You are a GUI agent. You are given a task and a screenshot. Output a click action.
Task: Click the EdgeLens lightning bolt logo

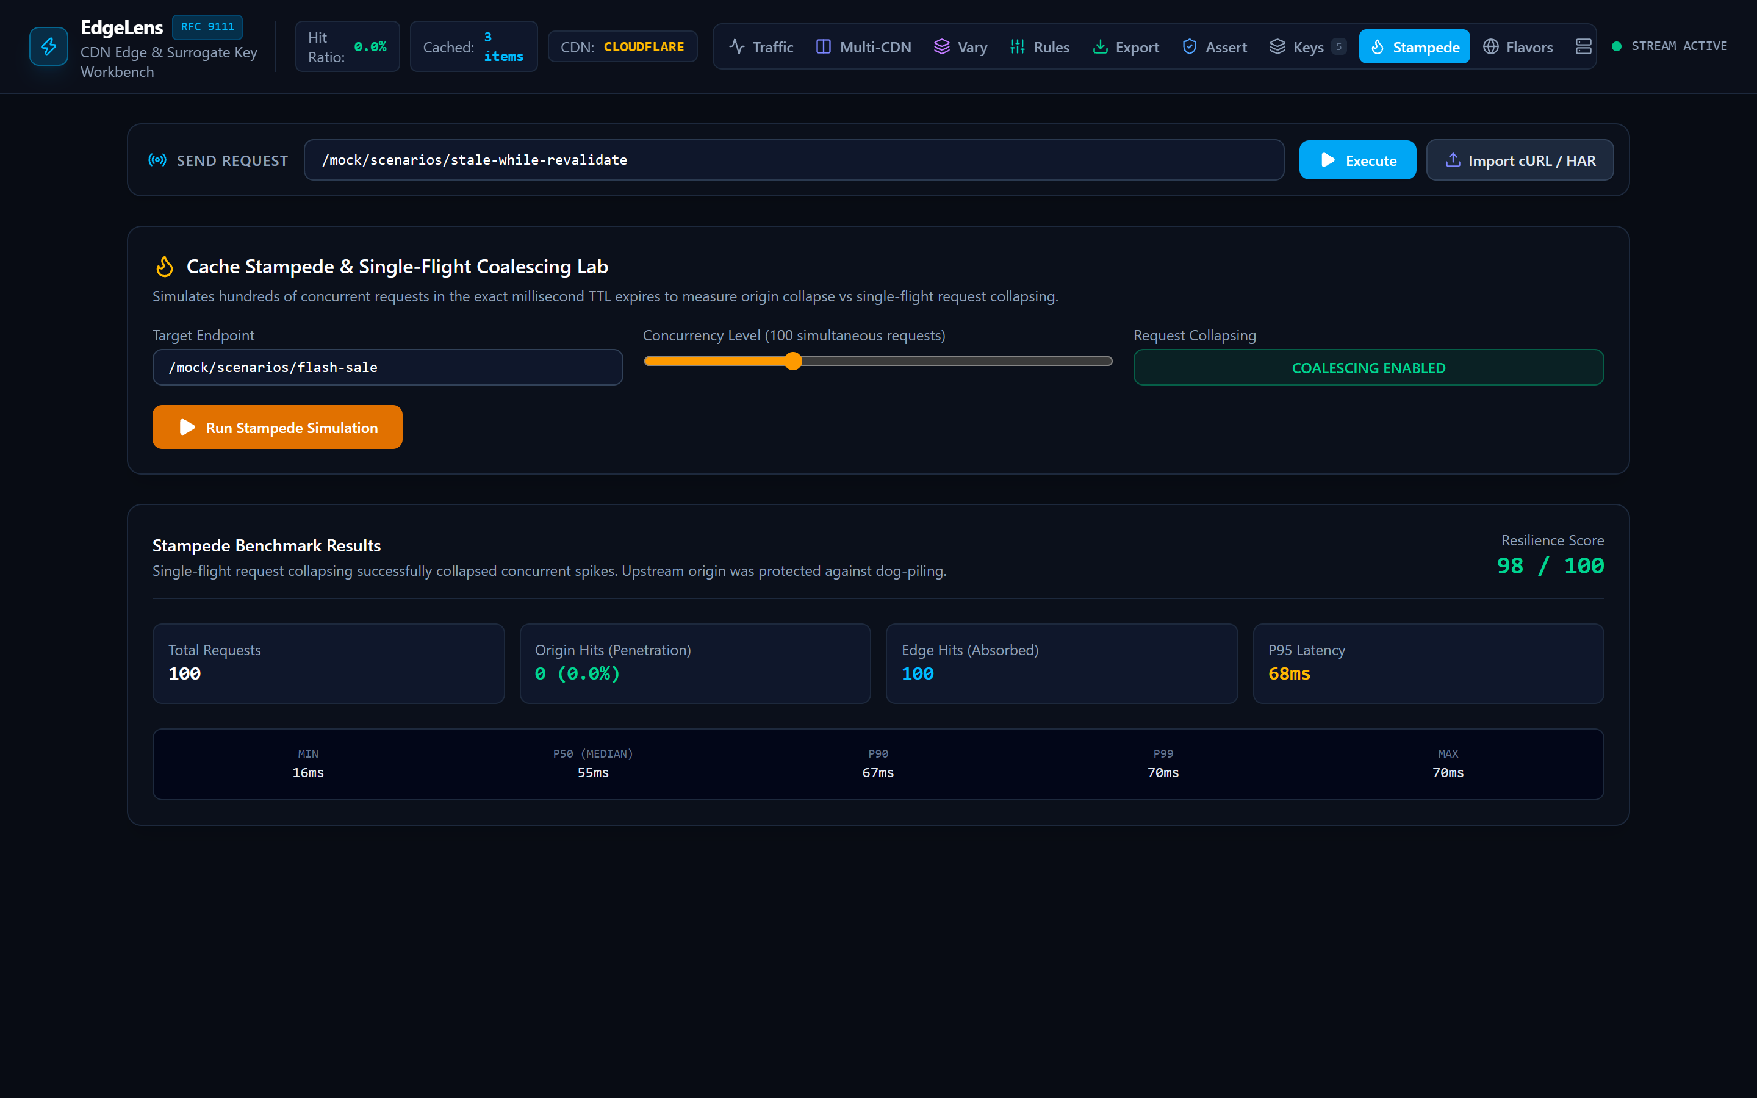(x=49, y=46)
